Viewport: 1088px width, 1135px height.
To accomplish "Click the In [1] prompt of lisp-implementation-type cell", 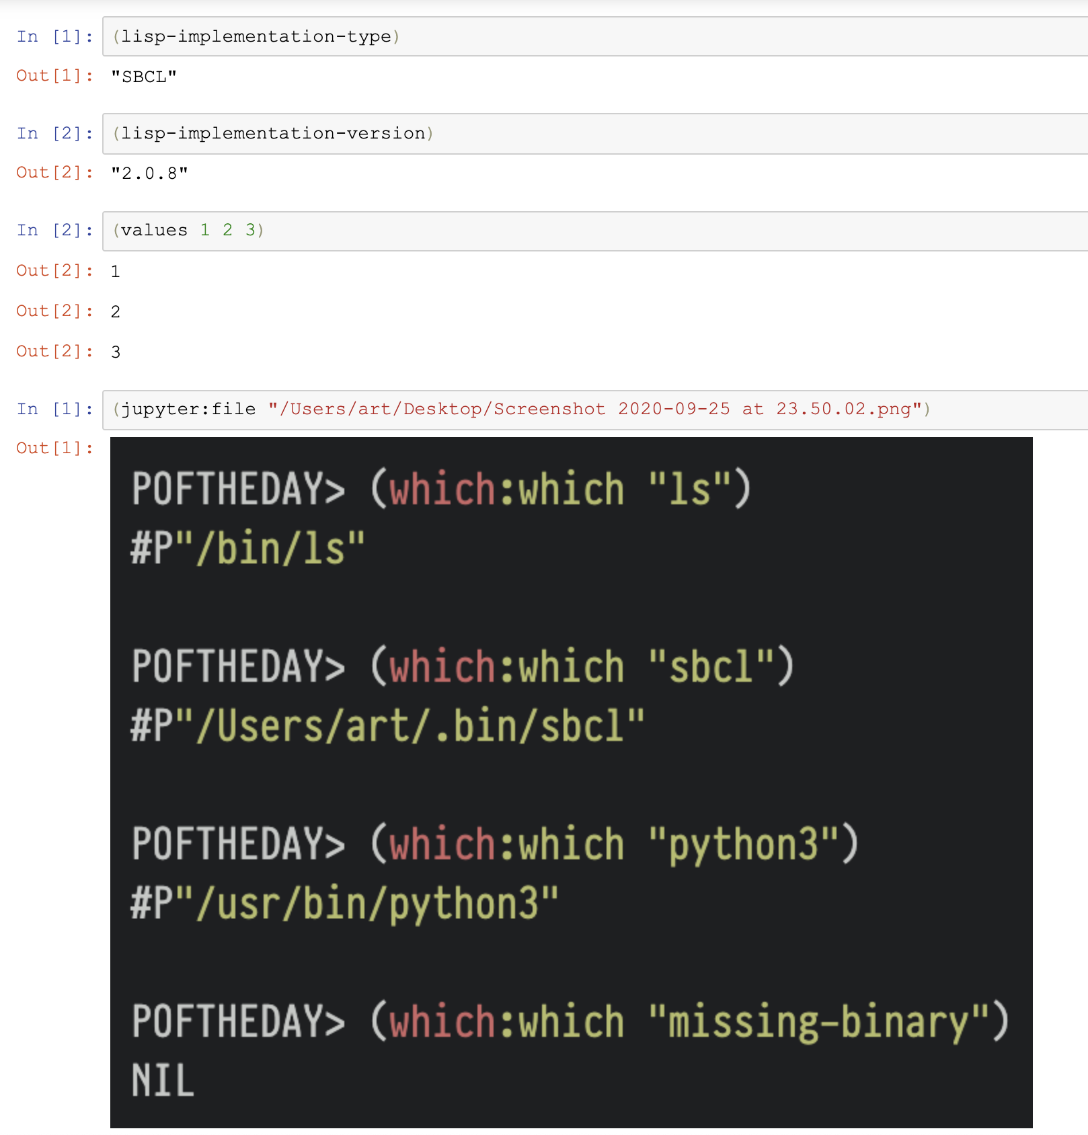I will [x=55, y=36].
